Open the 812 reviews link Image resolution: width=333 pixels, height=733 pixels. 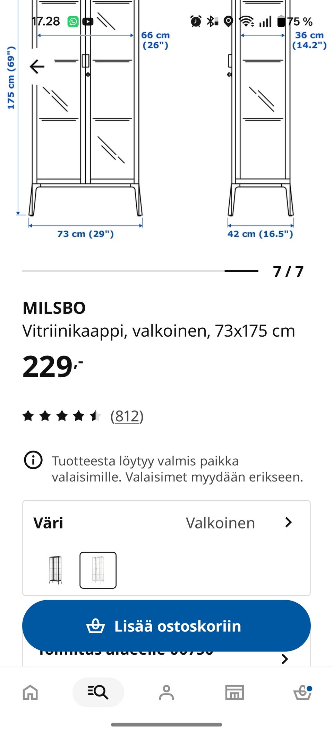[127, 416]
